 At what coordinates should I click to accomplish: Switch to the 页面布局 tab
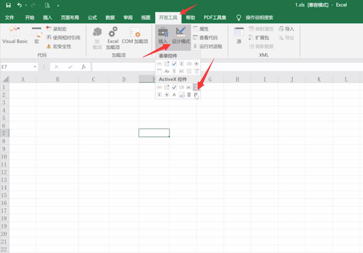[x=70, y=18]
